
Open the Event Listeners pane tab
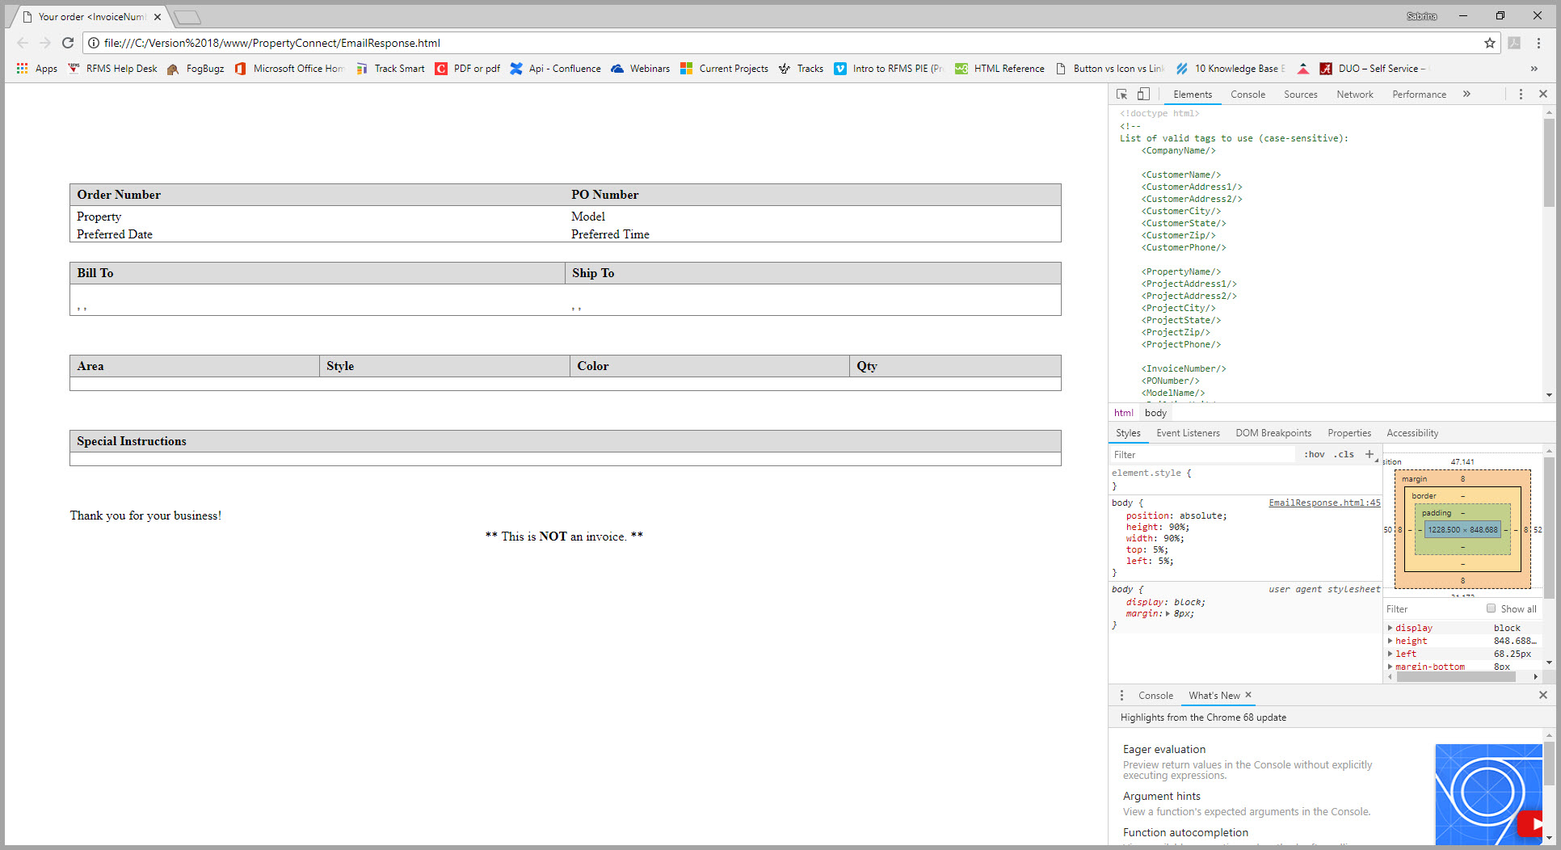click(1188, 433)
